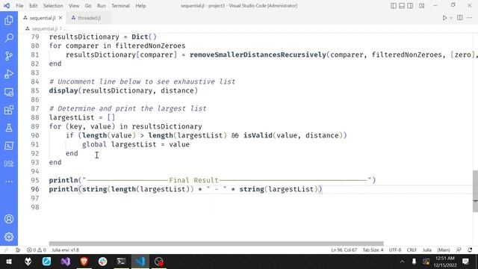Open the File menu

(x=19, y=6)
